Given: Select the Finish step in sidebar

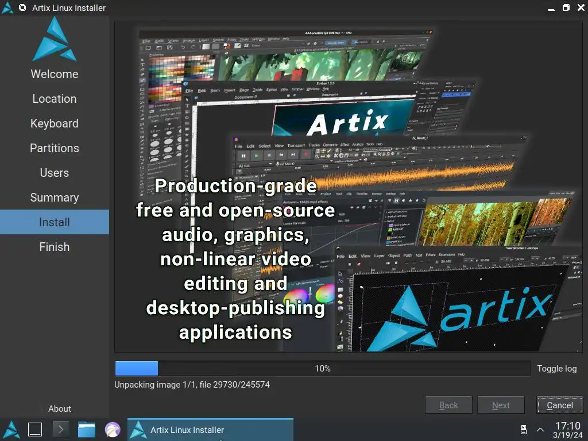Looking at the screenshot, I should click(55, 247).
